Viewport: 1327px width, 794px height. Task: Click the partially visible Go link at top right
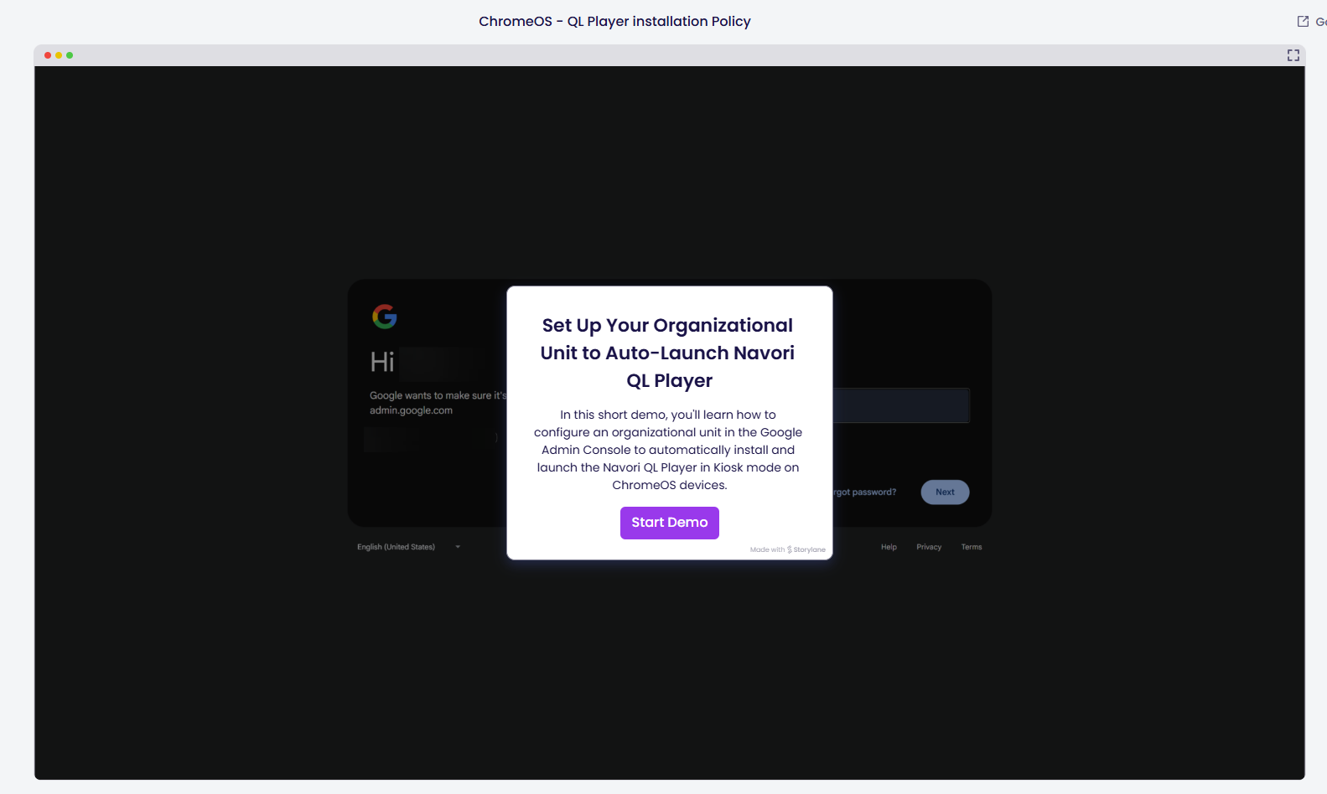pos(1320,22)
